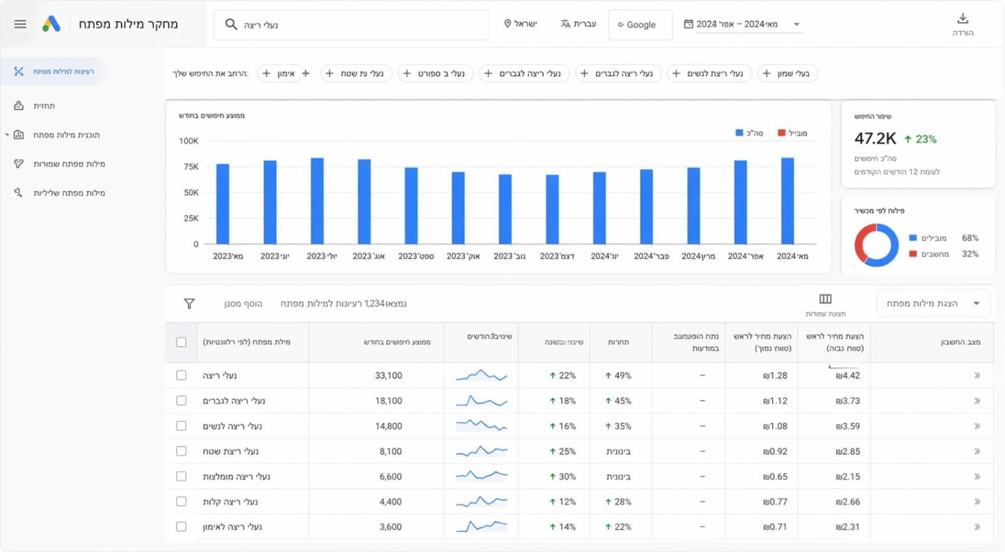1005x552 pixels.
Task: Click the saved keywords sidebar icon
Action: [19, 164]
